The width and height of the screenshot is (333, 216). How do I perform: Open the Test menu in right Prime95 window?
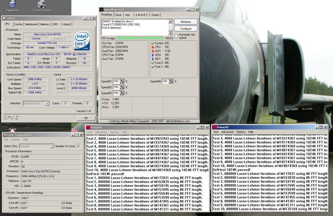pos(216,132)
